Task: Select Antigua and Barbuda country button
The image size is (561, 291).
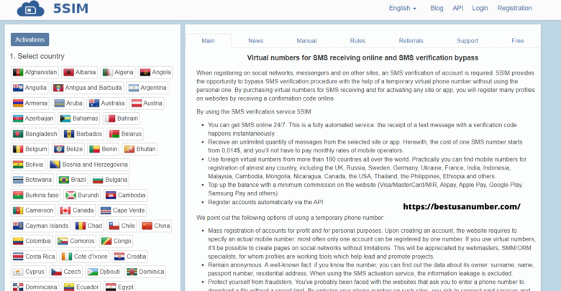Action: [x=88, y=88]
